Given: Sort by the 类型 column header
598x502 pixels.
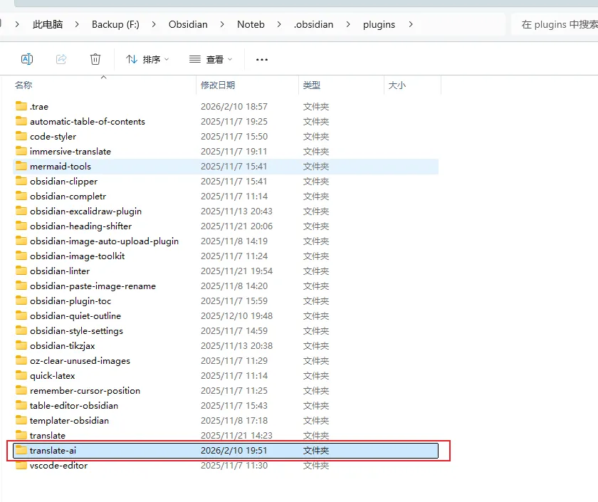Looking at the screenshot, I should (311, 85).
